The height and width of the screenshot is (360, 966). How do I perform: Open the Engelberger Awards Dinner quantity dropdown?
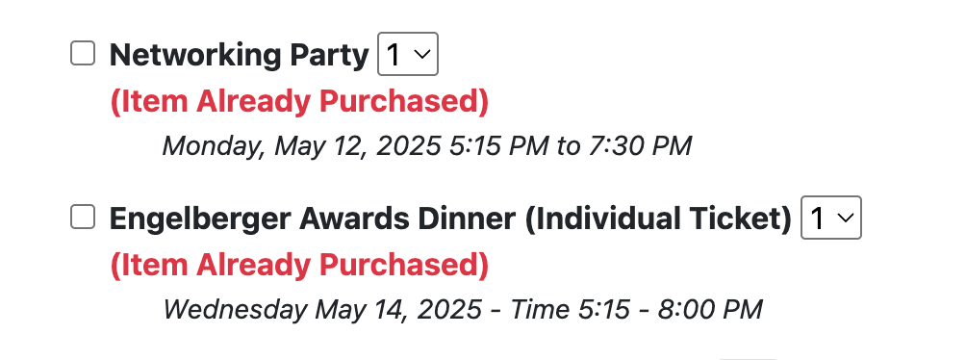click(x=831, y=218)
